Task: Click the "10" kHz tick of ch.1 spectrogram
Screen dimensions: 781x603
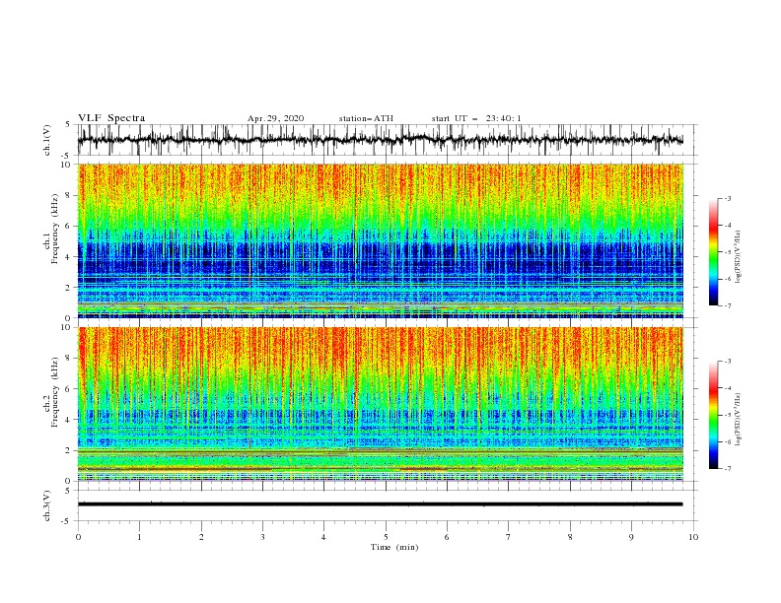Action: pyautogui.click(x=67, y=165)
